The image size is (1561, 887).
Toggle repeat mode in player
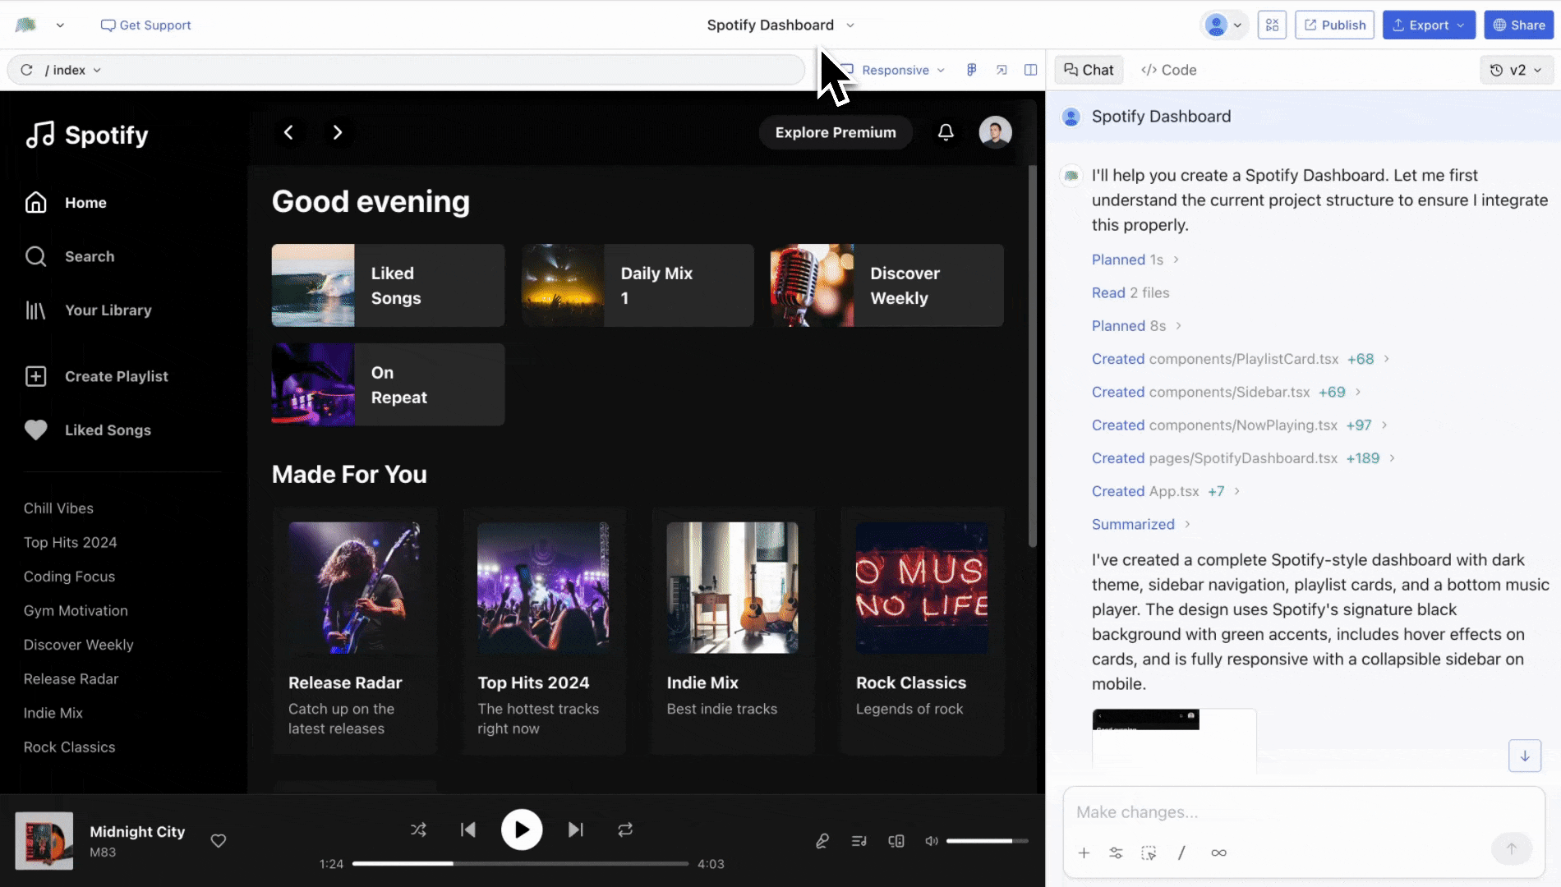coord(625,830)
